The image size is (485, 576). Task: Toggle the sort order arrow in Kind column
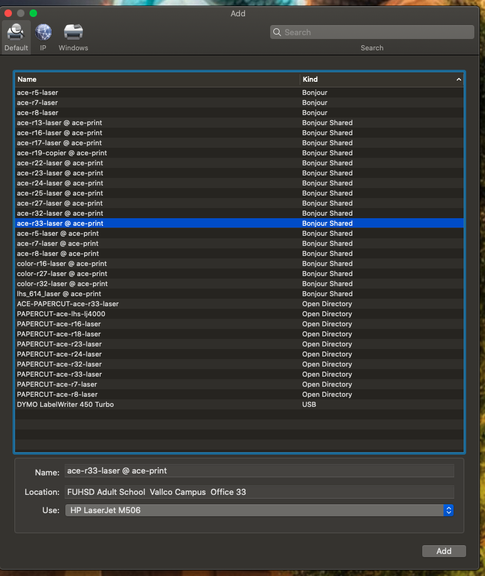tap(459, 80)
